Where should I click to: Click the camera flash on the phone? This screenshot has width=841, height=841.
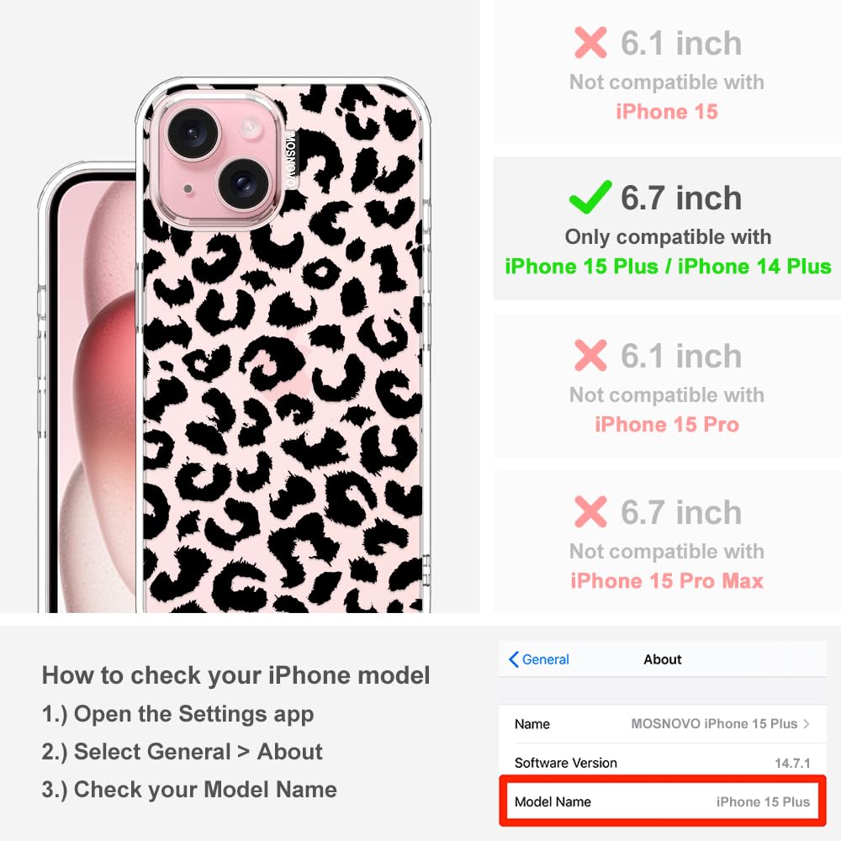pyautogui.click(x=250, y=128)
